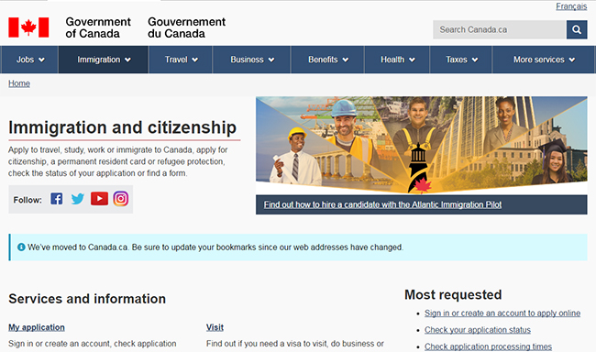Click the Search Canada.ca input field

tap(500, 29)
